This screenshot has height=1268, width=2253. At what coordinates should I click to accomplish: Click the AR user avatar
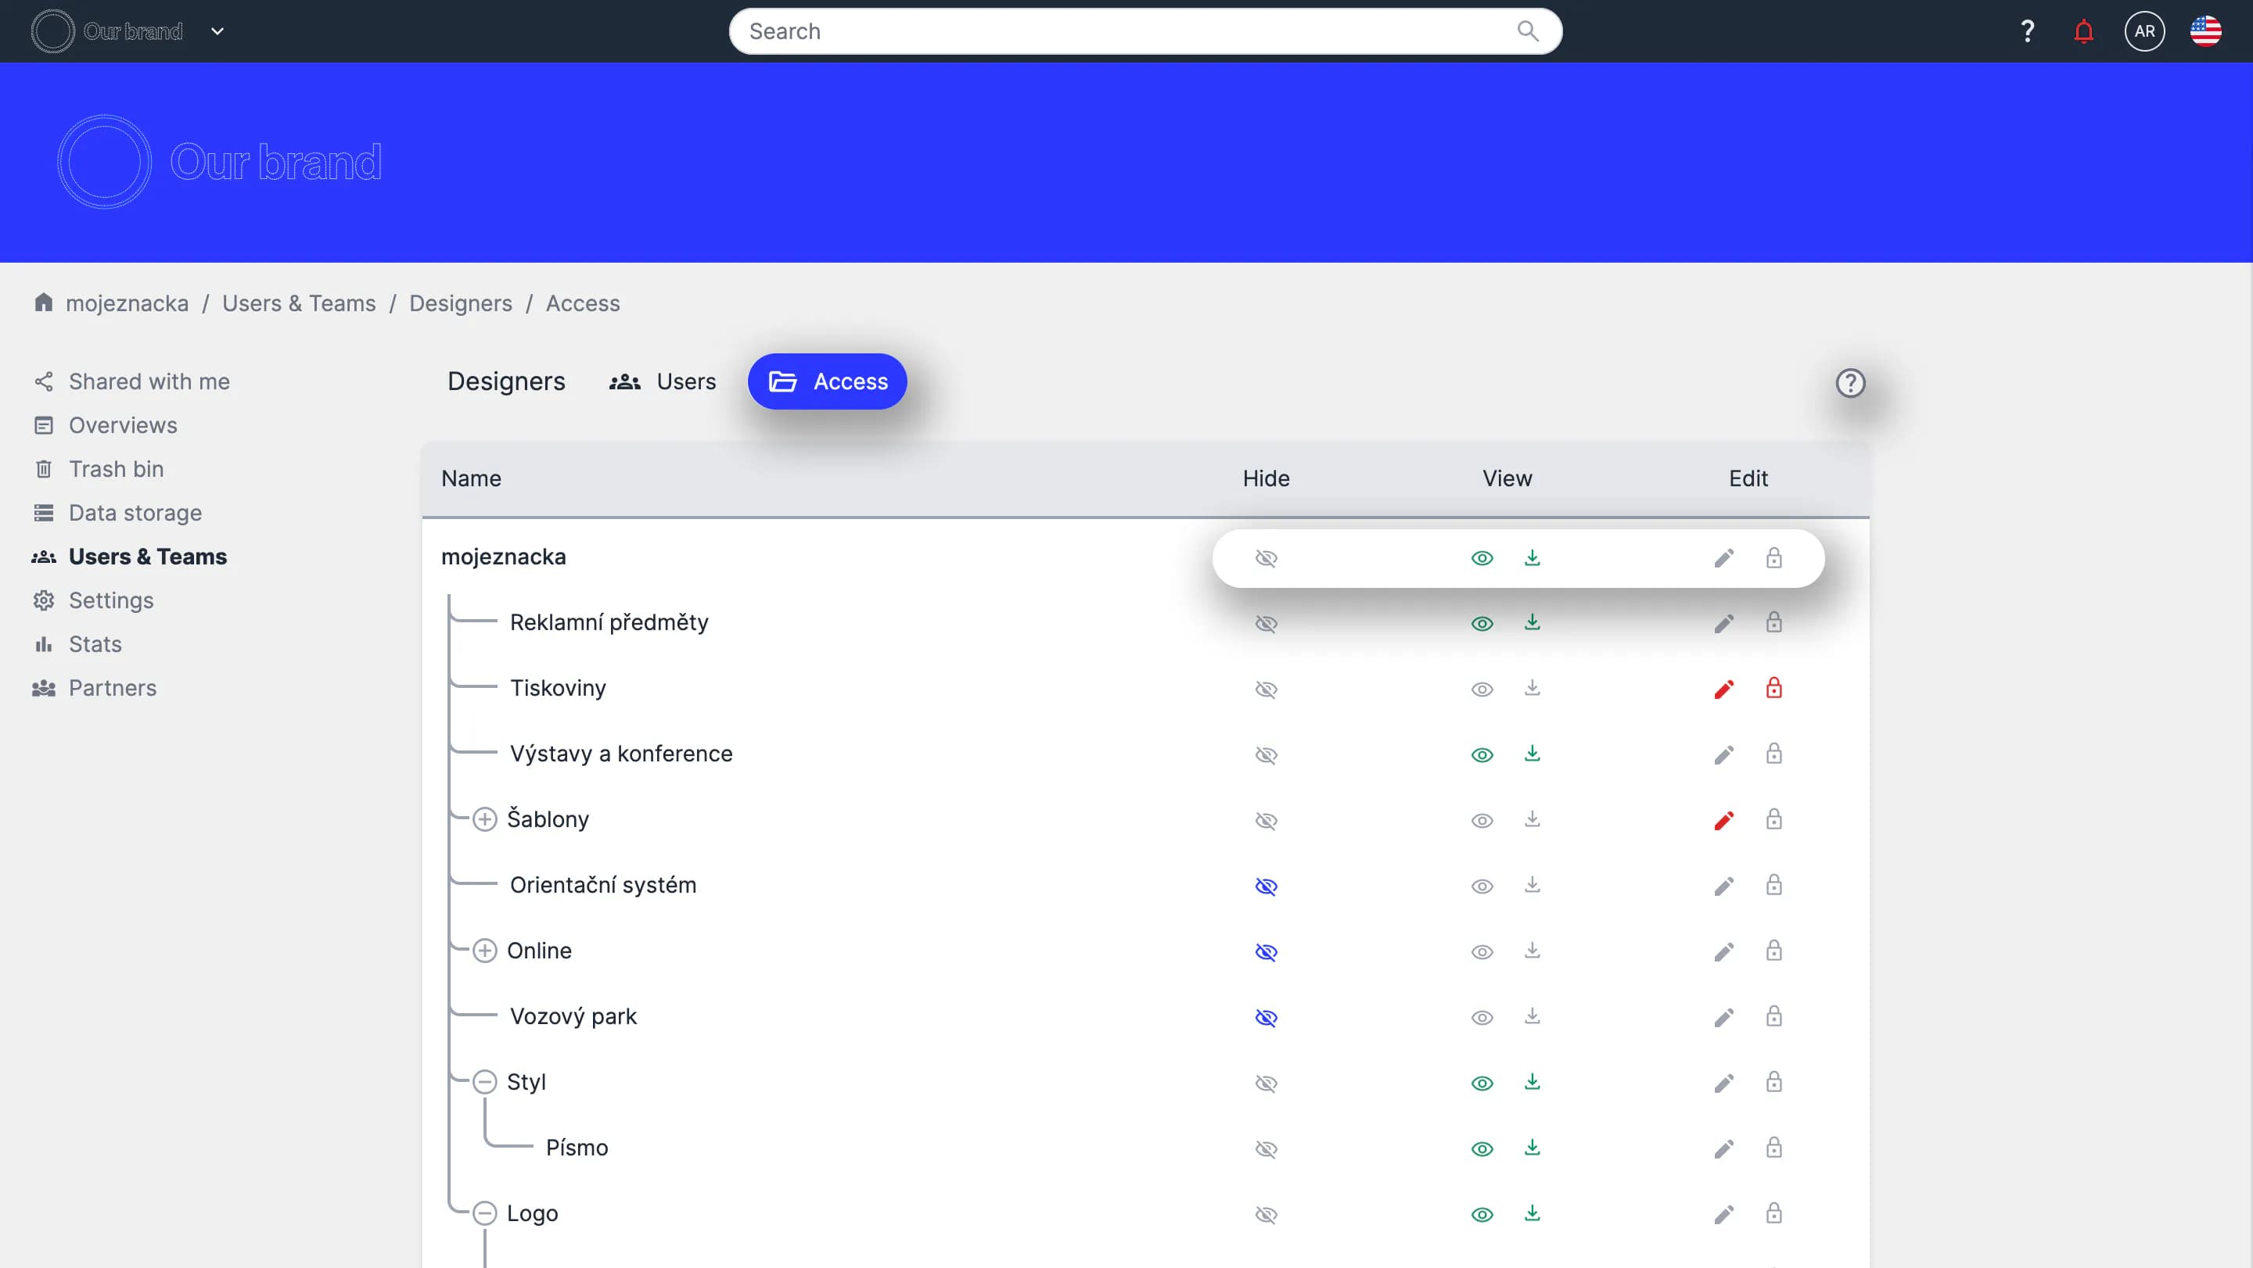2143,31
